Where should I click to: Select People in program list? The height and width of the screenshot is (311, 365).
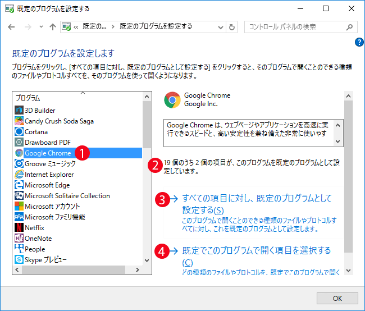point(78,249)
